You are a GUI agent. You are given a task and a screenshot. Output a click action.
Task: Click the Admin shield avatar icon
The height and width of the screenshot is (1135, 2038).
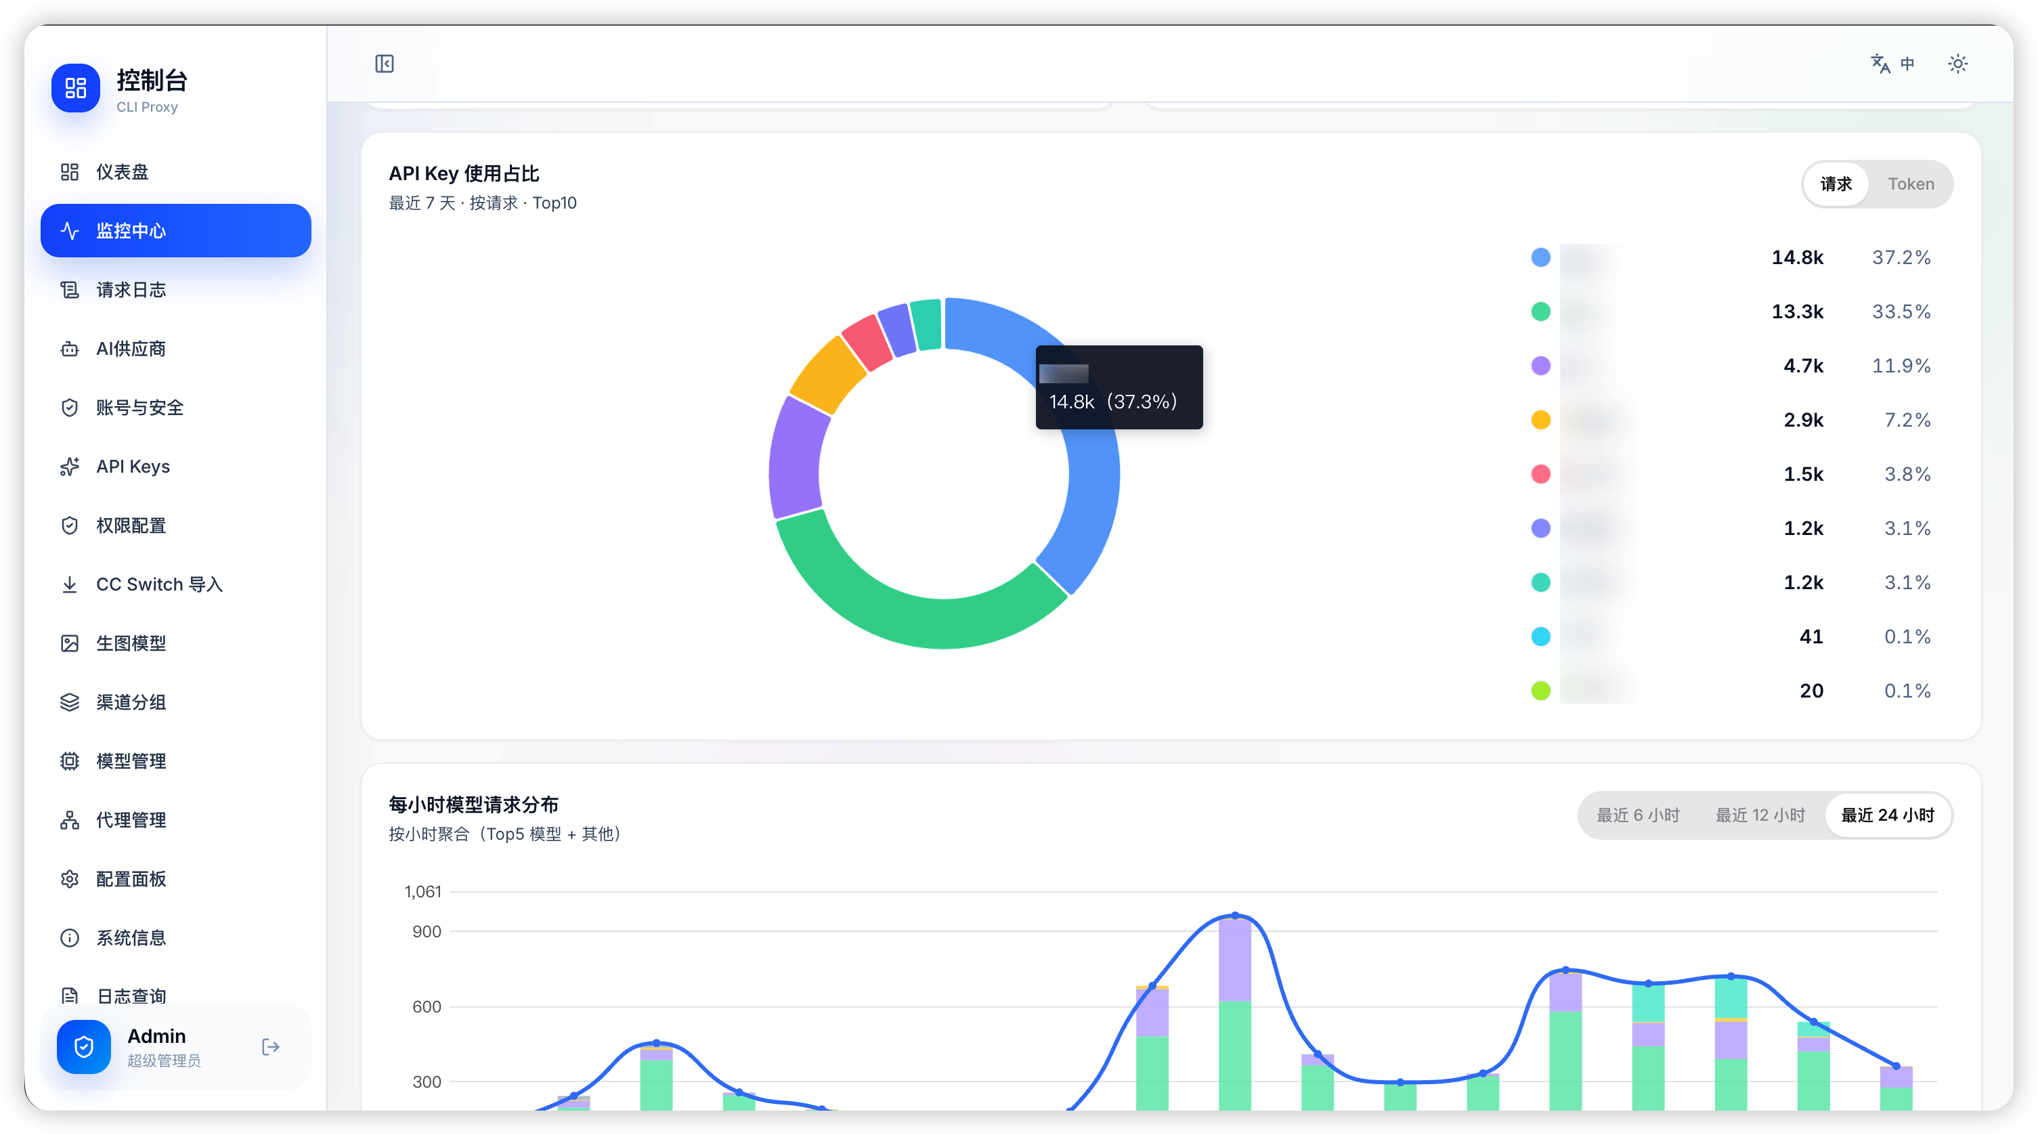(84, 1047)
